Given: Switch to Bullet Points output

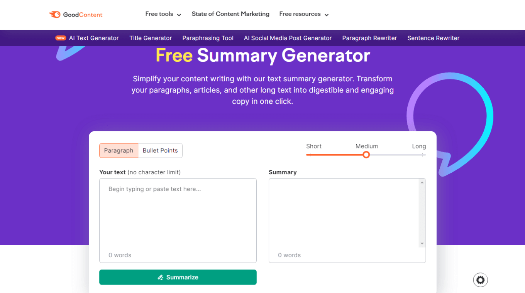Looking at the screenshot, I should [x=160, y=150].
